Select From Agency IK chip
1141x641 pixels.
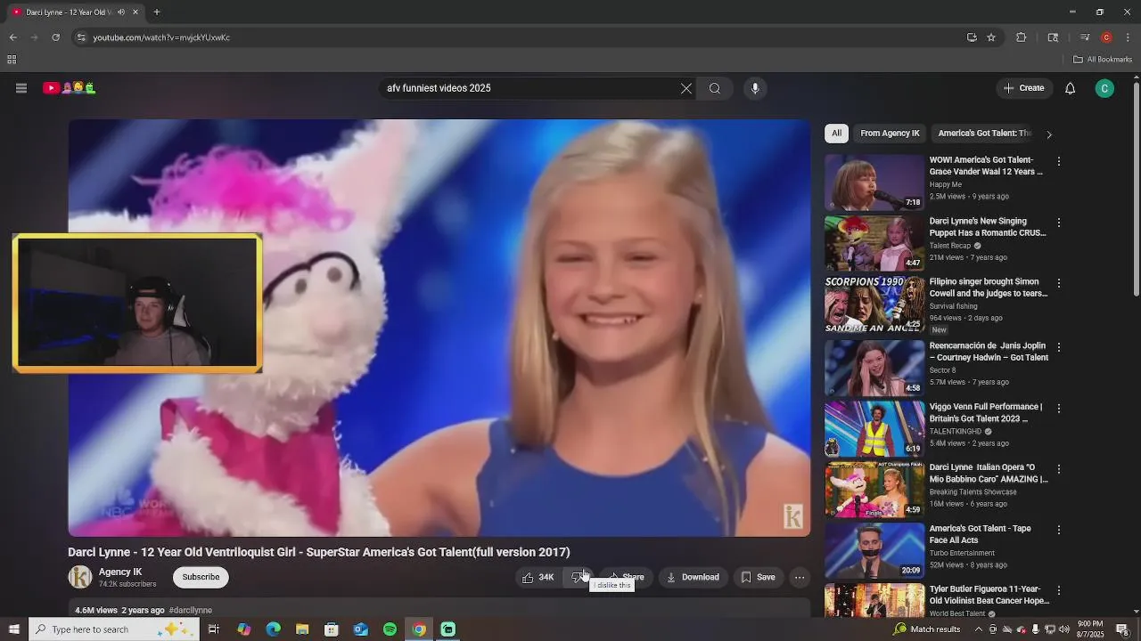click(890, 134)
